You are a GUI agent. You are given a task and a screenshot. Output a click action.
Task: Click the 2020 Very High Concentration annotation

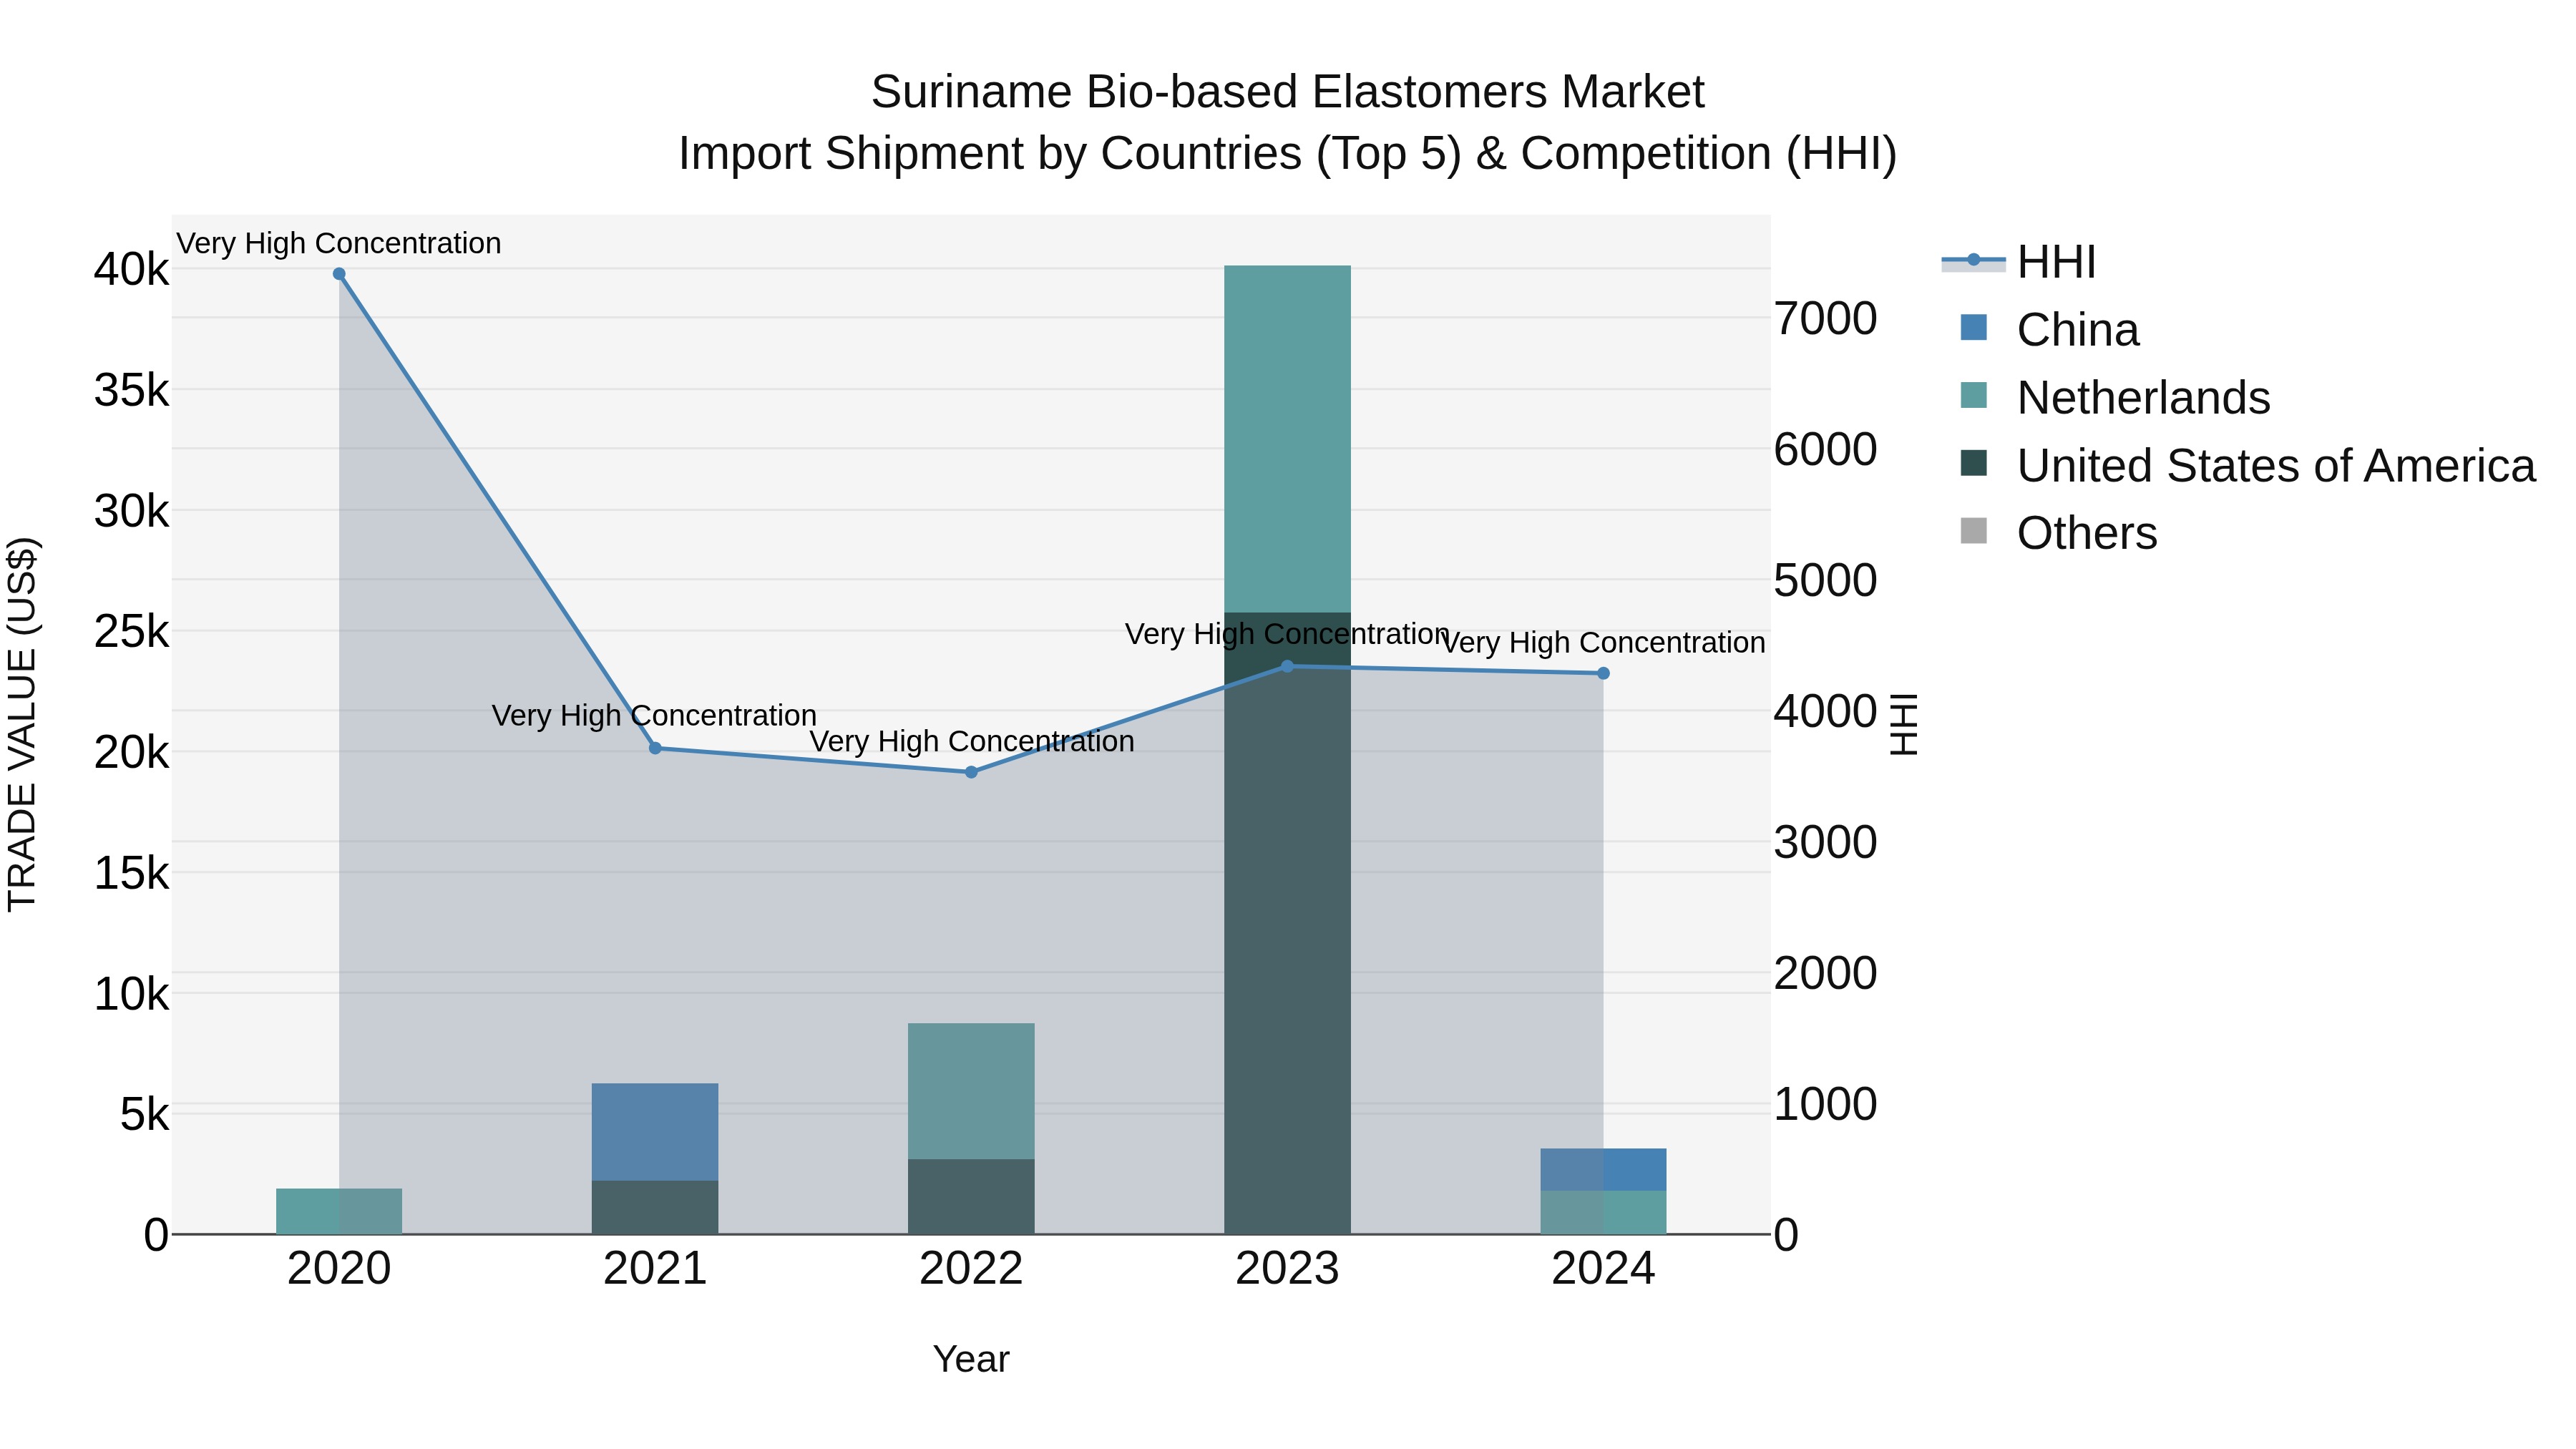[x=339, y=243]
